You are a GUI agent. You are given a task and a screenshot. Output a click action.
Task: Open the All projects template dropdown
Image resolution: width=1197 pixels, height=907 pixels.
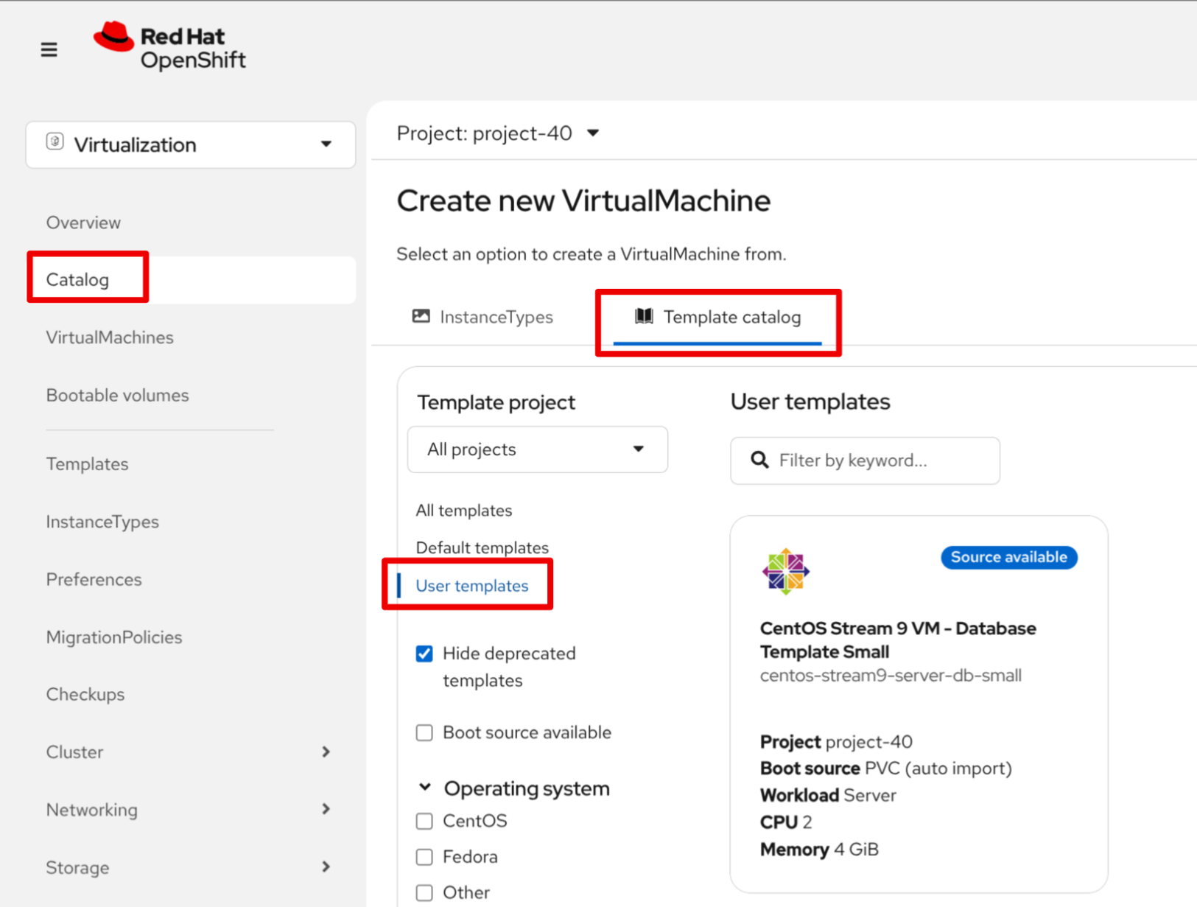537,449
